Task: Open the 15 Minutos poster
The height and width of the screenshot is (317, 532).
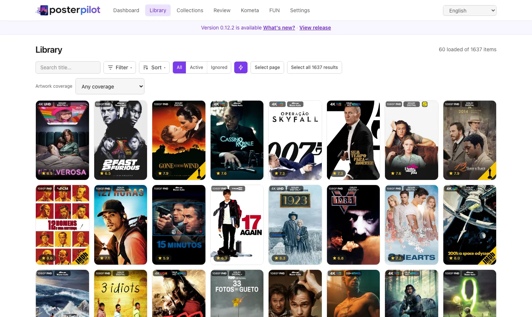Action: [179, 225]
